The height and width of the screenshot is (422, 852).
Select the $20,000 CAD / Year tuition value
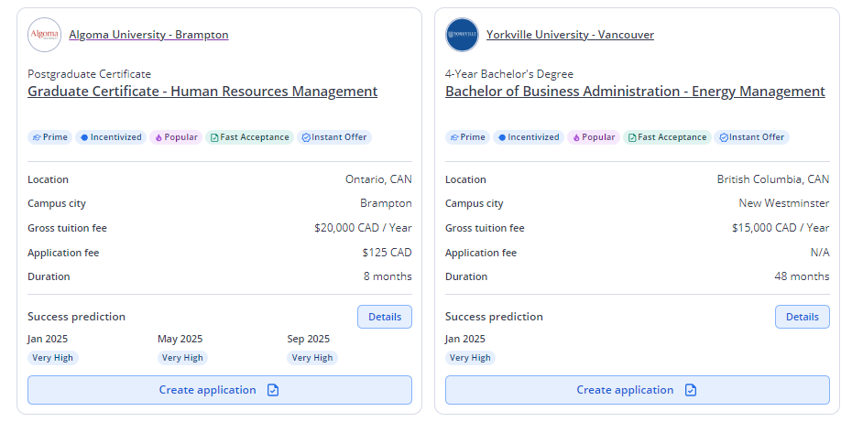363,228
